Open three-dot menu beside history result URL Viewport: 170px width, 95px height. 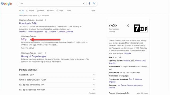45,53
